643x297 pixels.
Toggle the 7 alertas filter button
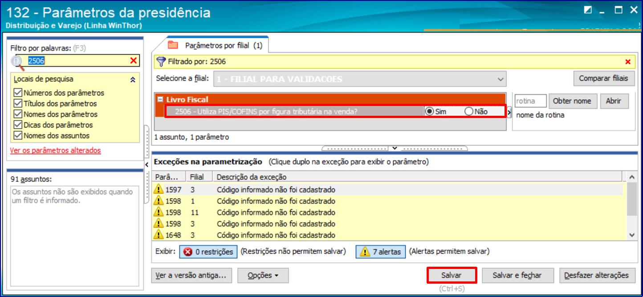[x=380, y=252]
